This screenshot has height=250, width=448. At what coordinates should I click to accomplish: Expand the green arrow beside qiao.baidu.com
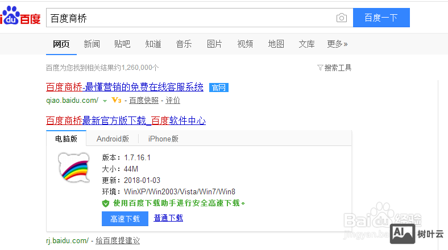pyautogui.click(x=105, y=101)
